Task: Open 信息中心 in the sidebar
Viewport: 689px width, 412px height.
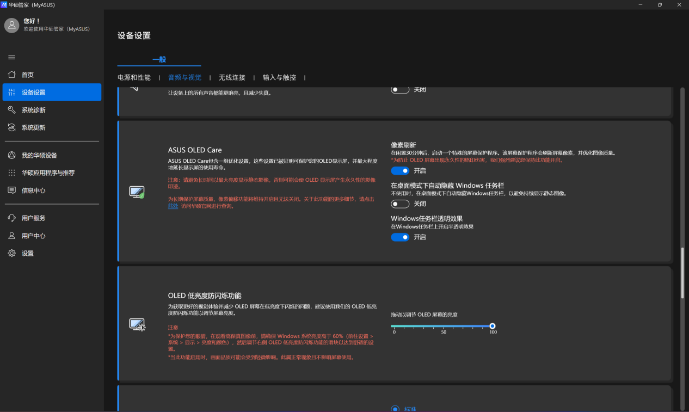Action: pyautogui.click(x=52, y=190)
